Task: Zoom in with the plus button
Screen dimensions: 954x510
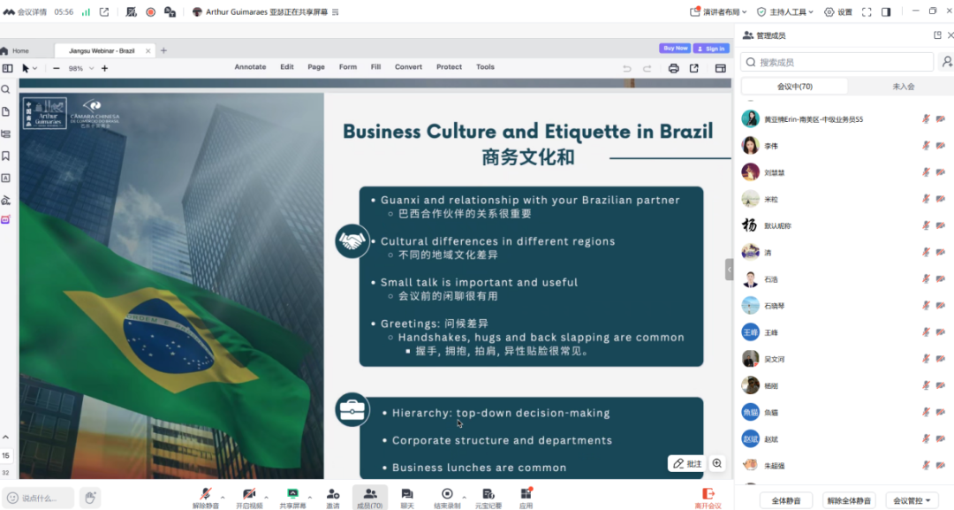Action: 104,68
